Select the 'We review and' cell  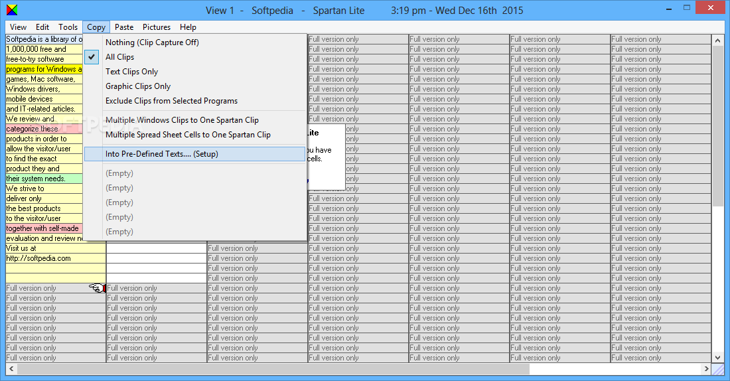(x=44, y=119)
